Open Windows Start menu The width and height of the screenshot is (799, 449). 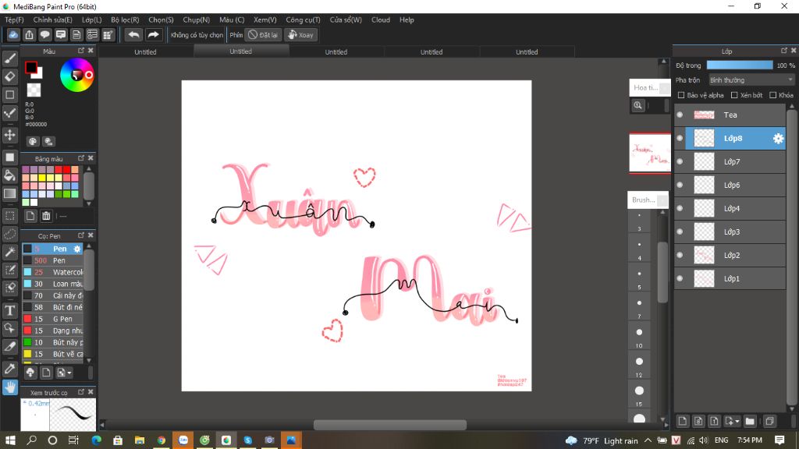[10, 440]
